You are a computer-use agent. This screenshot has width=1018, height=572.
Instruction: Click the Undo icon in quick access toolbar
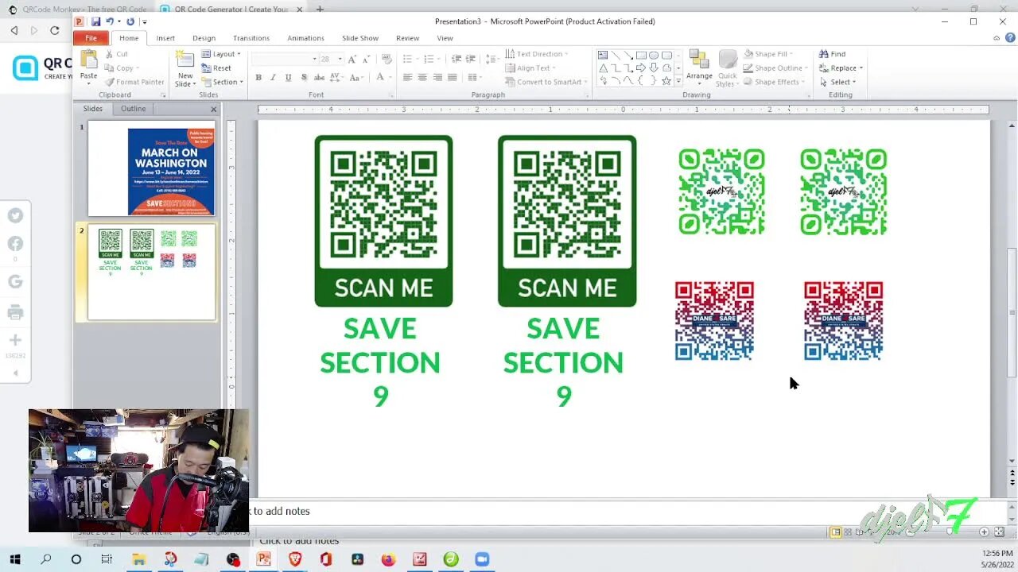[x=110, y=21]
